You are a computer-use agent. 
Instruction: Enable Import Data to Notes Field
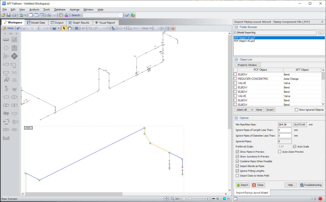coord(237,176)
